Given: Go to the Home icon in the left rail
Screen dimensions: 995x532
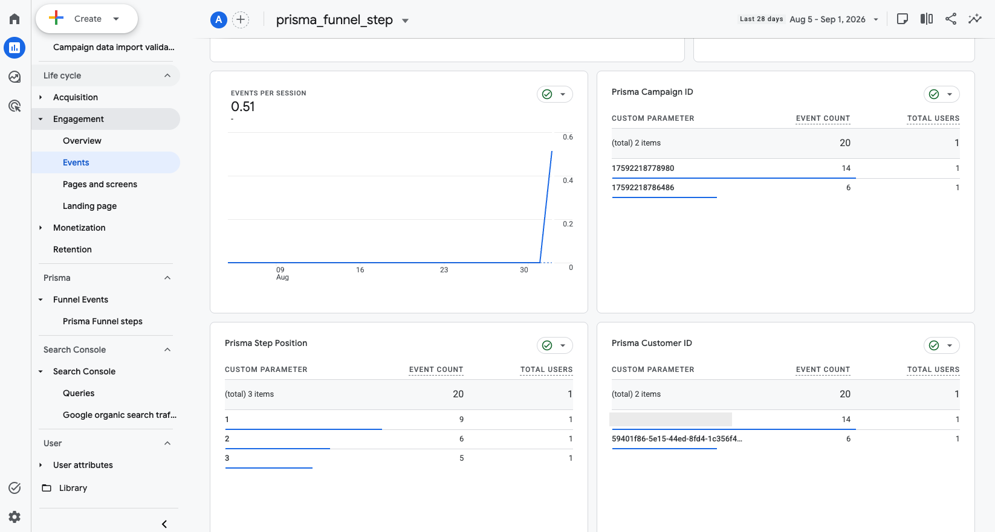Looking at the screenshot, I should (15, 19).
